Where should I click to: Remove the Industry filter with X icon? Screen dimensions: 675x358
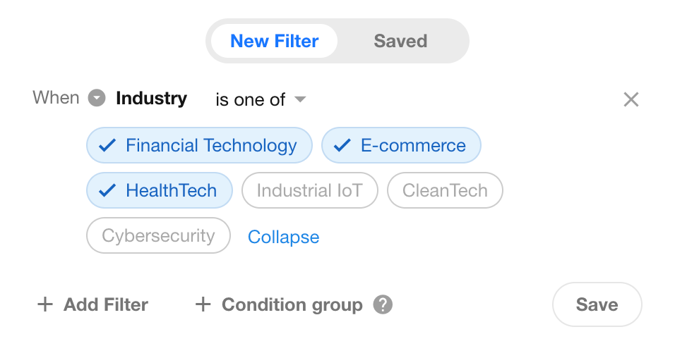tap(631, 99)
